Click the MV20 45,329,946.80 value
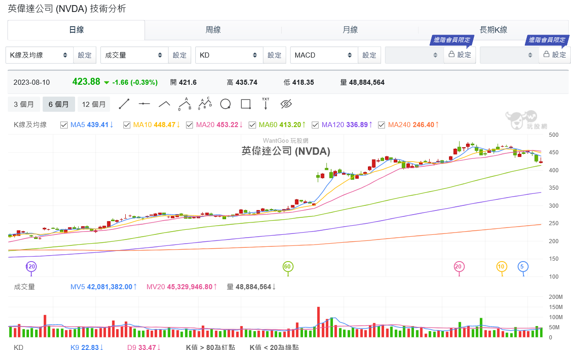571x350 pixels. click(x=182, y=286)
